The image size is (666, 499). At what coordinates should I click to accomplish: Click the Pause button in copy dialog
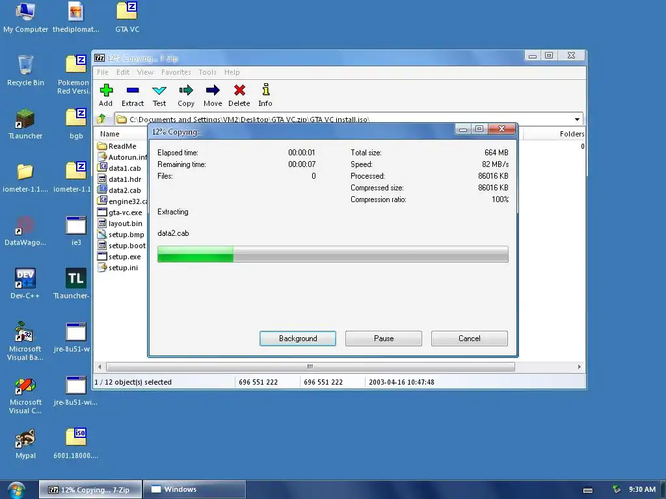tap(384, 338)
